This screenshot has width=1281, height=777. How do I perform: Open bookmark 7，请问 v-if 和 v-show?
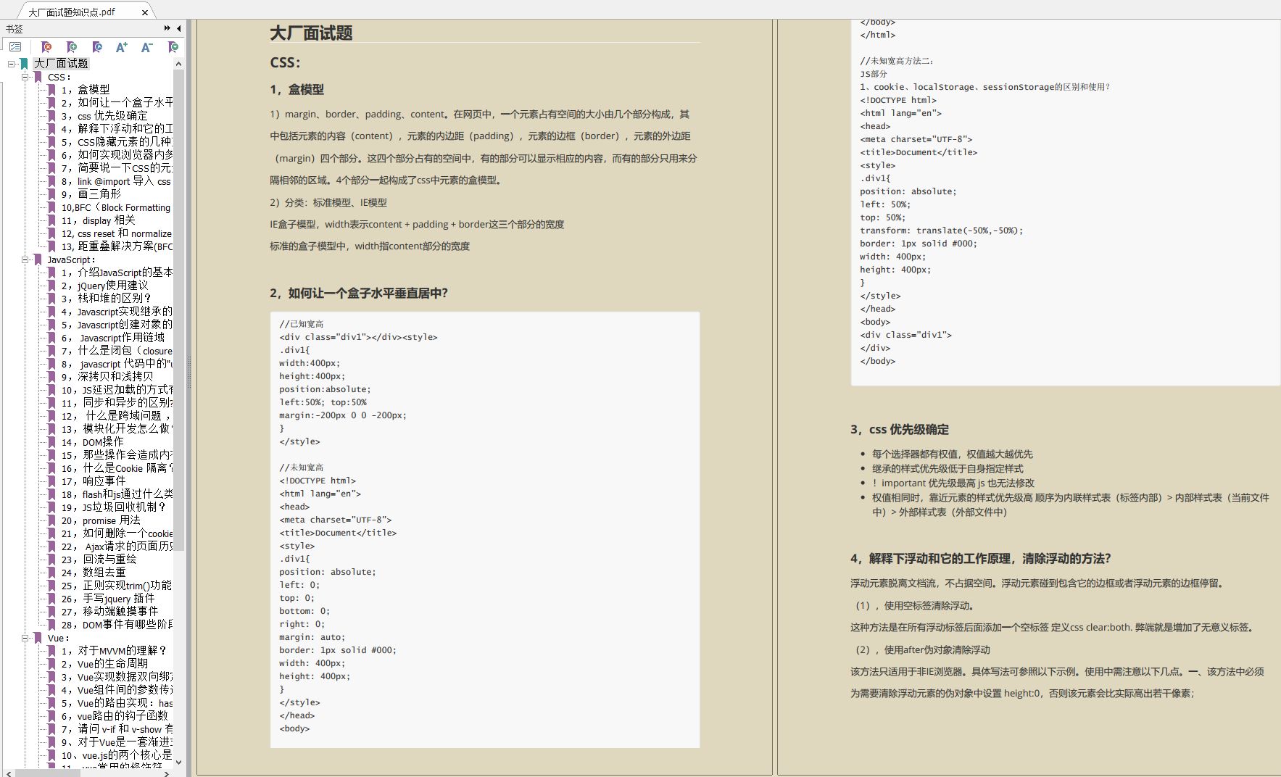(x=117, y=729)
